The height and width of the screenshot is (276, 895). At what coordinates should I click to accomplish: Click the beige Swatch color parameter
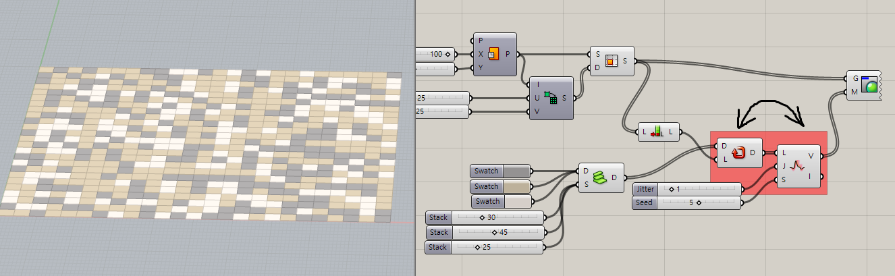(x=516, y=186)
